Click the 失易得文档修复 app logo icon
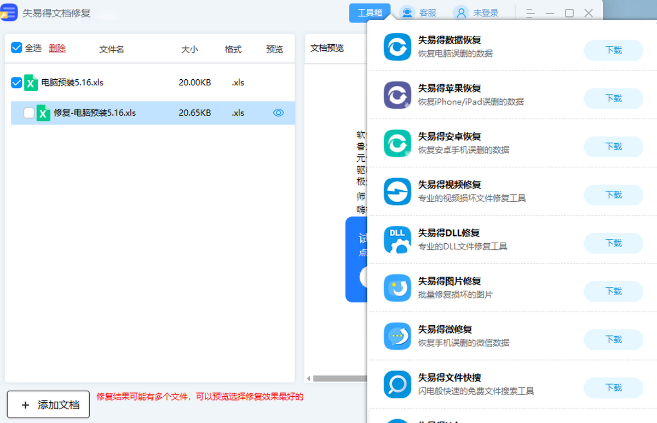657x423 pixels. (x=9, y=12)
